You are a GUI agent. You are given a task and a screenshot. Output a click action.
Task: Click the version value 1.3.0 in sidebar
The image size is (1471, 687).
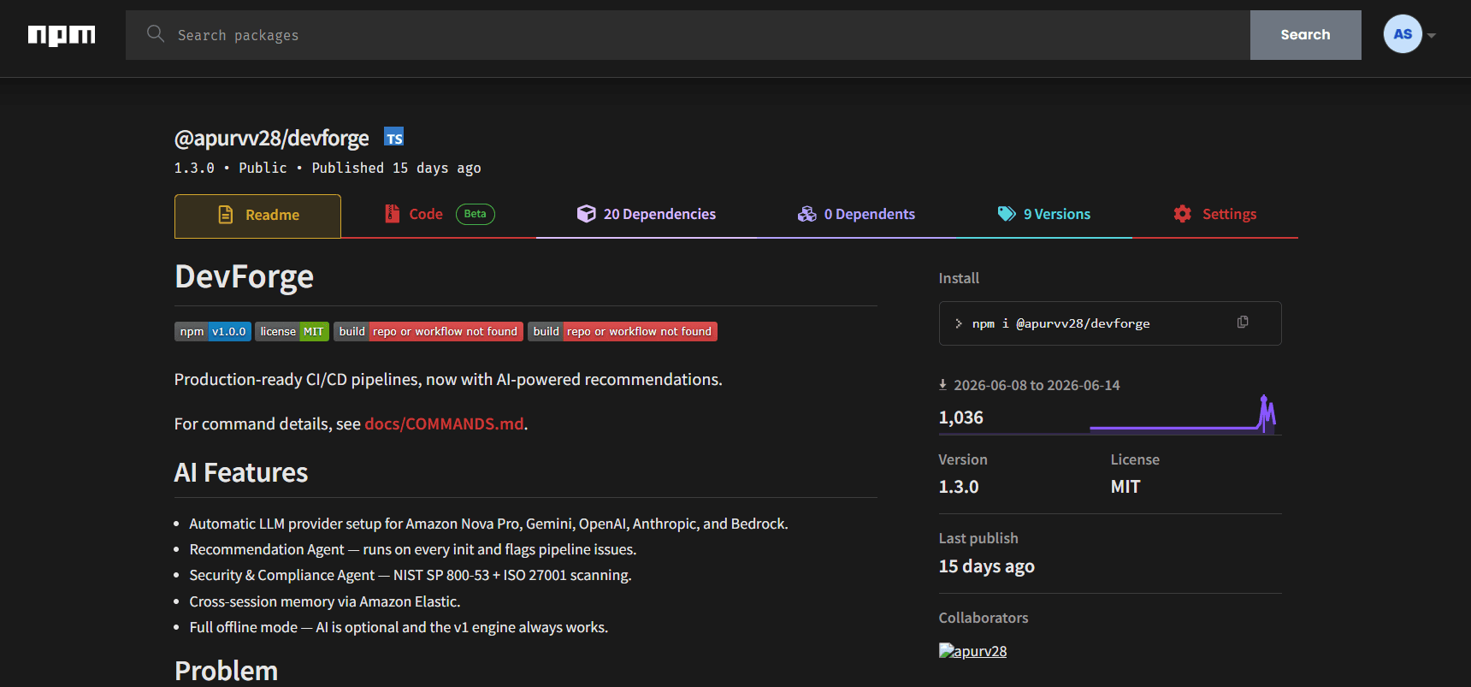point(959,487)
